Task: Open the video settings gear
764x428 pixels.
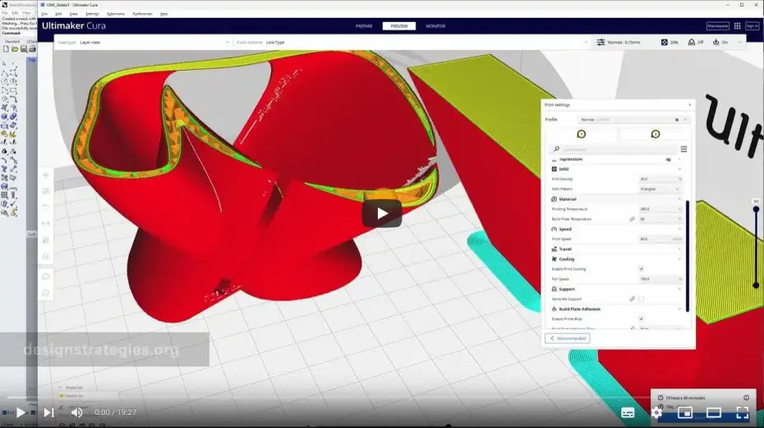Action: pyautogui.click(x=656, y=413)
